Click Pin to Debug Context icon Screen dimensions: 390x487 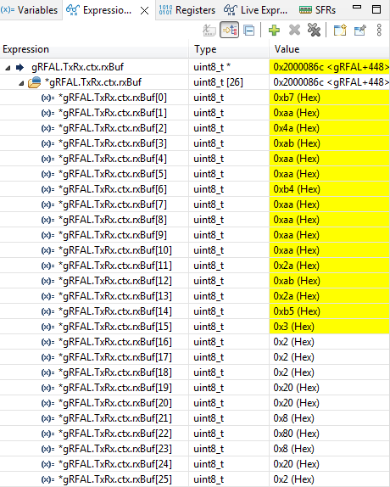360,31
